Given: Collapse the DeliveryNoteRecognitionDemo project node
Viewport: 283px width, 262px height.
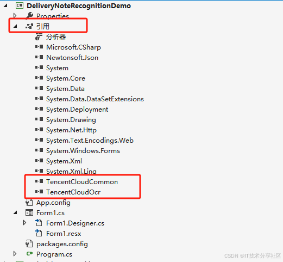Looking at the screenshot, I should (5, 6).
